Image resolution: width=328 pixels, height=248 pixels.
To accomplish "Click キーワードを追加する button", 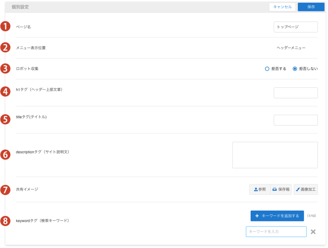I will tap(277, 216).
